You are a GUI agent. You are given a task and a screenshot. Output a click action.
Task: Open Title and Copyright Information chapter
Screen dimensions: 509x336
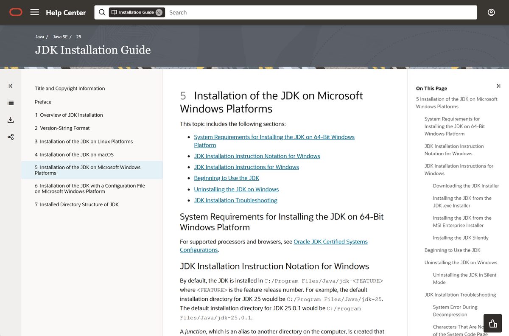coord(70,89)
